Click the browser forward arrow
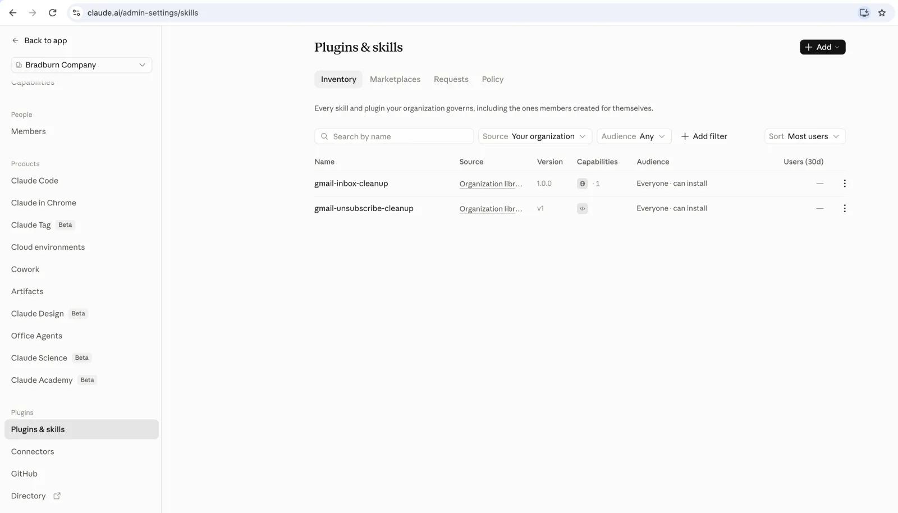 pyautogui.click(x=33, y=12)
